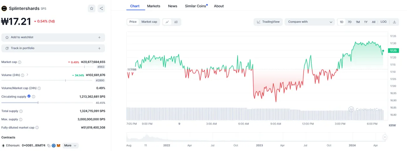Select the 1M time range
This screenshot has width=407, height=151.
(358, 22)
